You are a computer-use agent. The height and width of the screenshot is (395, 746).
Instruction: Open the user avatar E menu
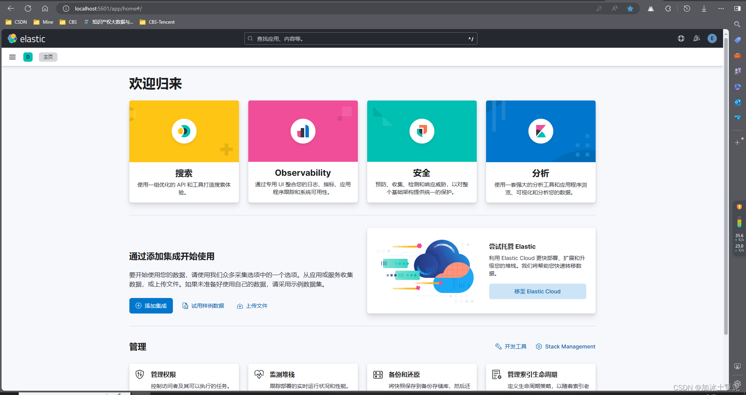pyautogui.click(x=712, y=38)
